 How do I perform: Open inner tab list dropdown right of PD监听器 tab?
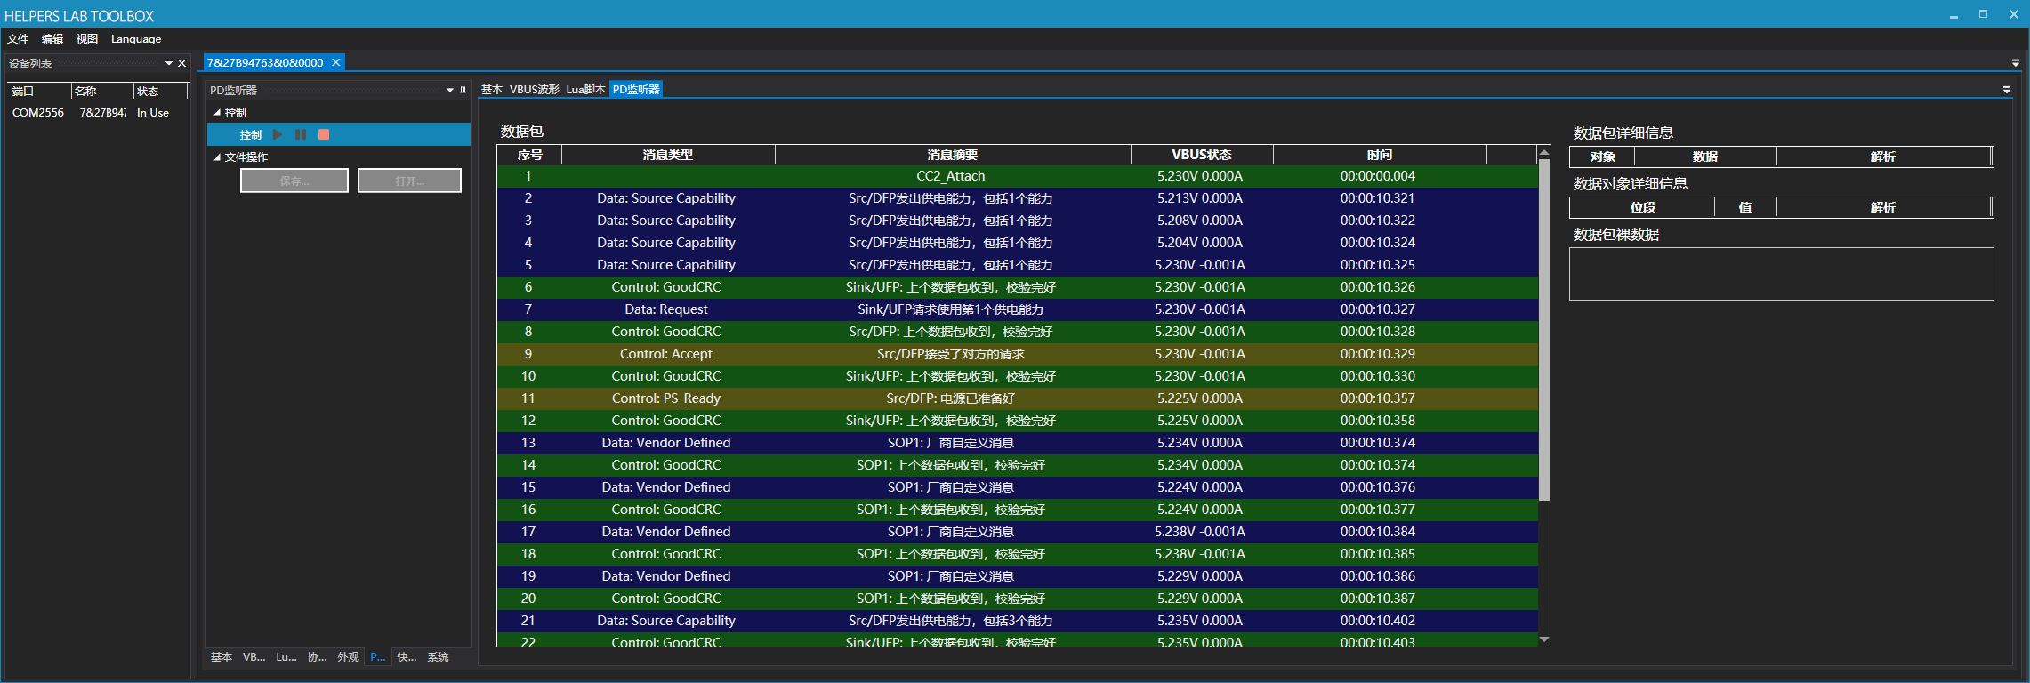click(x=2007, y=89)
